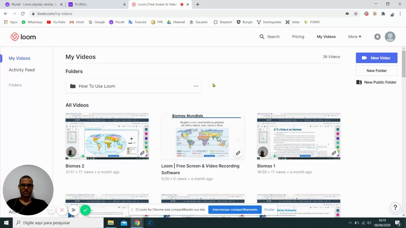Open the Biomas Mundiais video thumbnail
Screen dimensions: 406x228
(203, 136)
